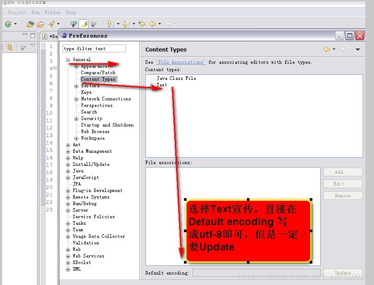Viewport: 374px width, 285px height.
Task: Expand the Security tree node
Action: point(76,119)
